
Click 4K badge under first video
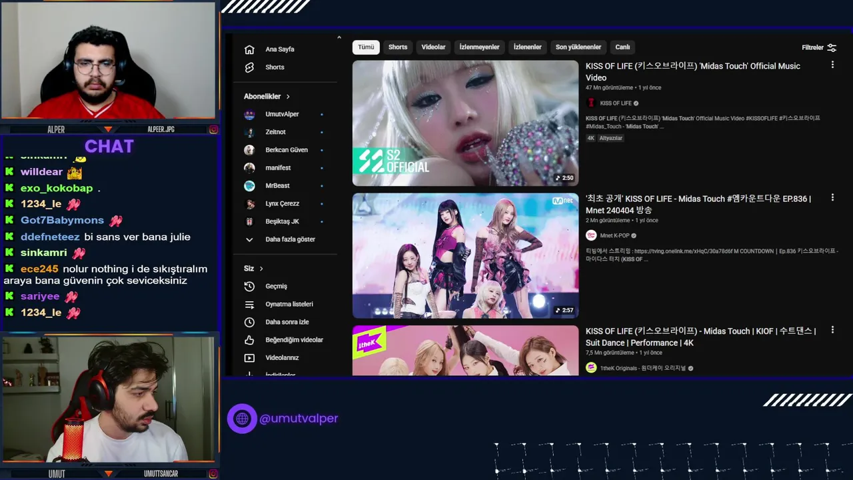(590, 138)
